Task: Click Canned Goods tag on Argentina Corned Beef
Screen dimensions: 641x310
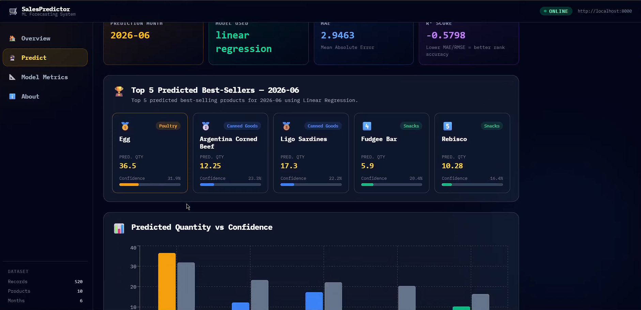Action: pos(242,126)
